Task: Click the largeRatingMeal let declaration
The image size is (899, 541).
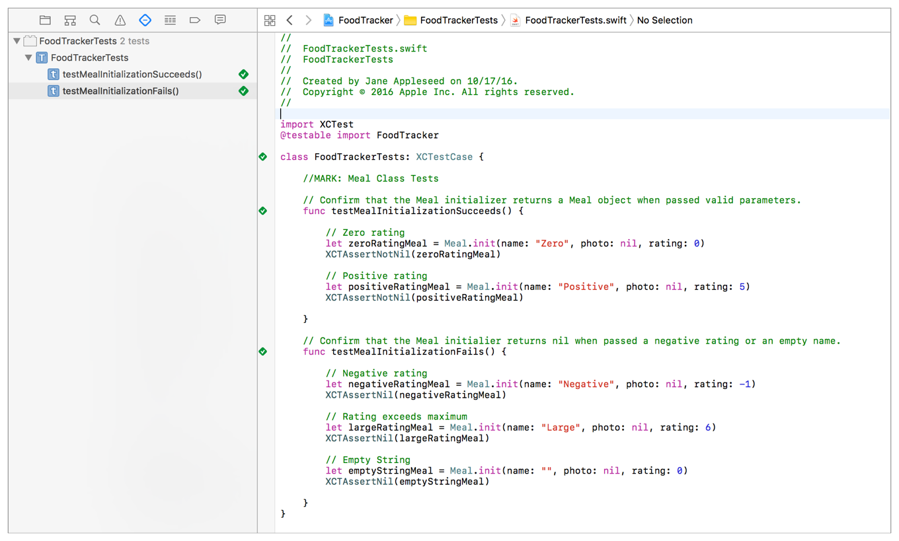Action: [520, 427]
